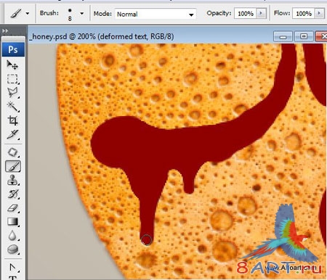Activate the Magic Wand tool
This screenshot has width=327, height=280.
(12, 106)
